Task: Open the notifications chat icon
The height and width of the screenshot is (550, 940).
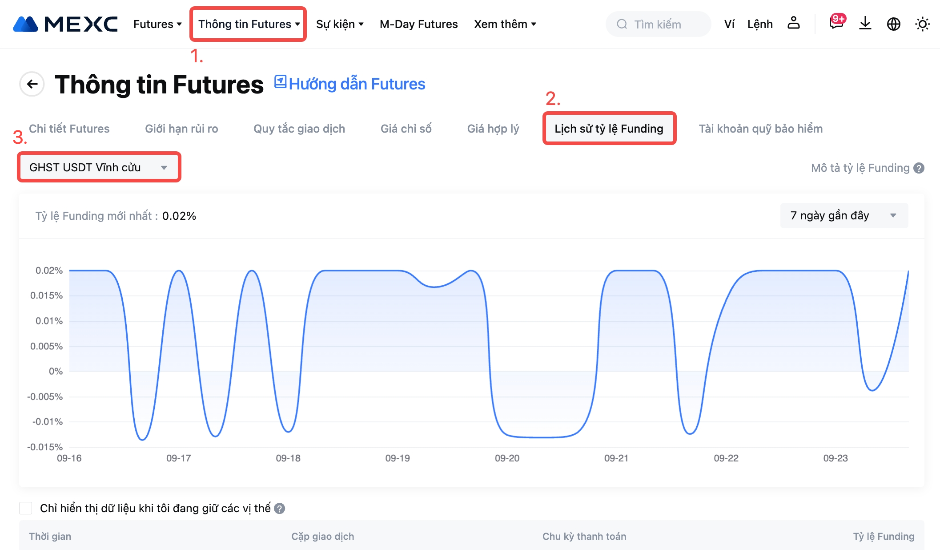Action: click(836, 24)
